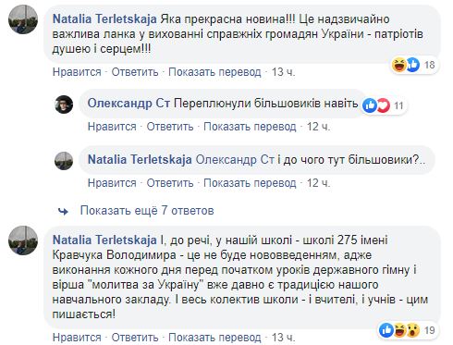Click 'Показать перевод' under school 275 comment

pos(214,338)
